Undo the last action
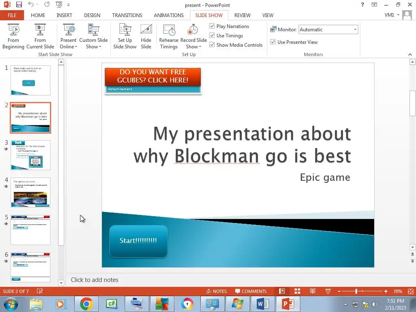Screen dimensions: 416x312 pyautogui.click(x=31, y=4)
